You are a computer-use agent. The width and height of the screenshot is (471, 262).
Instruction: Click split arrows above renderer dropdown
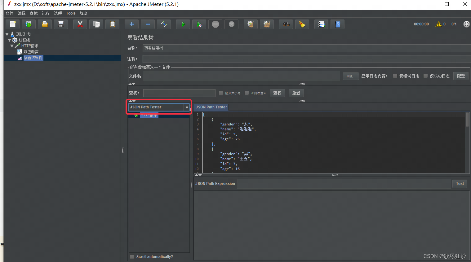[132, 101]
